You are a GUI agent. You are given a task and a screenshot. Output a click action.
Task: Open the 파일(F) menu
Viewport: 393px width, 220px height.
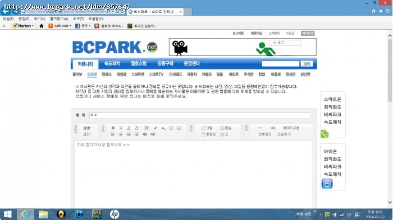coord(8,18)
